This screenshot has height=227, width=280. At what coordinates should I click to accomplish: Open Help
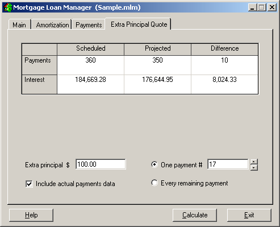31,215
